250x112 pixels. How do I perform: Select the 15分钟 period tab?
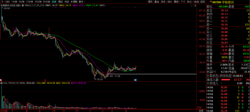pos(29,2)
